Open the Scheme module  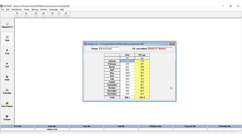pyautogui.click(x=7, y=118)
